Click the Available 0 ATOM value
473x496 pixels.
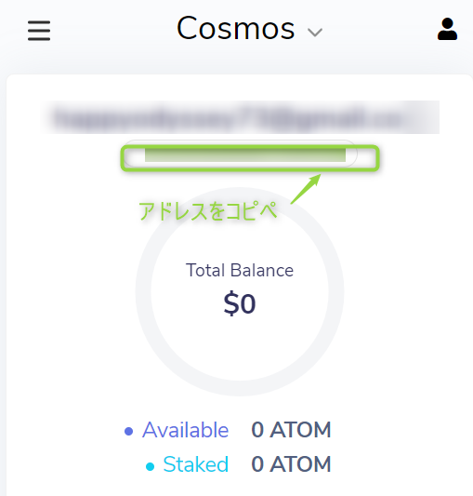click(291, 430)
